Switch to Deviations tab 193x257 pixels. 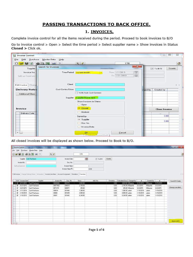(75, 174)
